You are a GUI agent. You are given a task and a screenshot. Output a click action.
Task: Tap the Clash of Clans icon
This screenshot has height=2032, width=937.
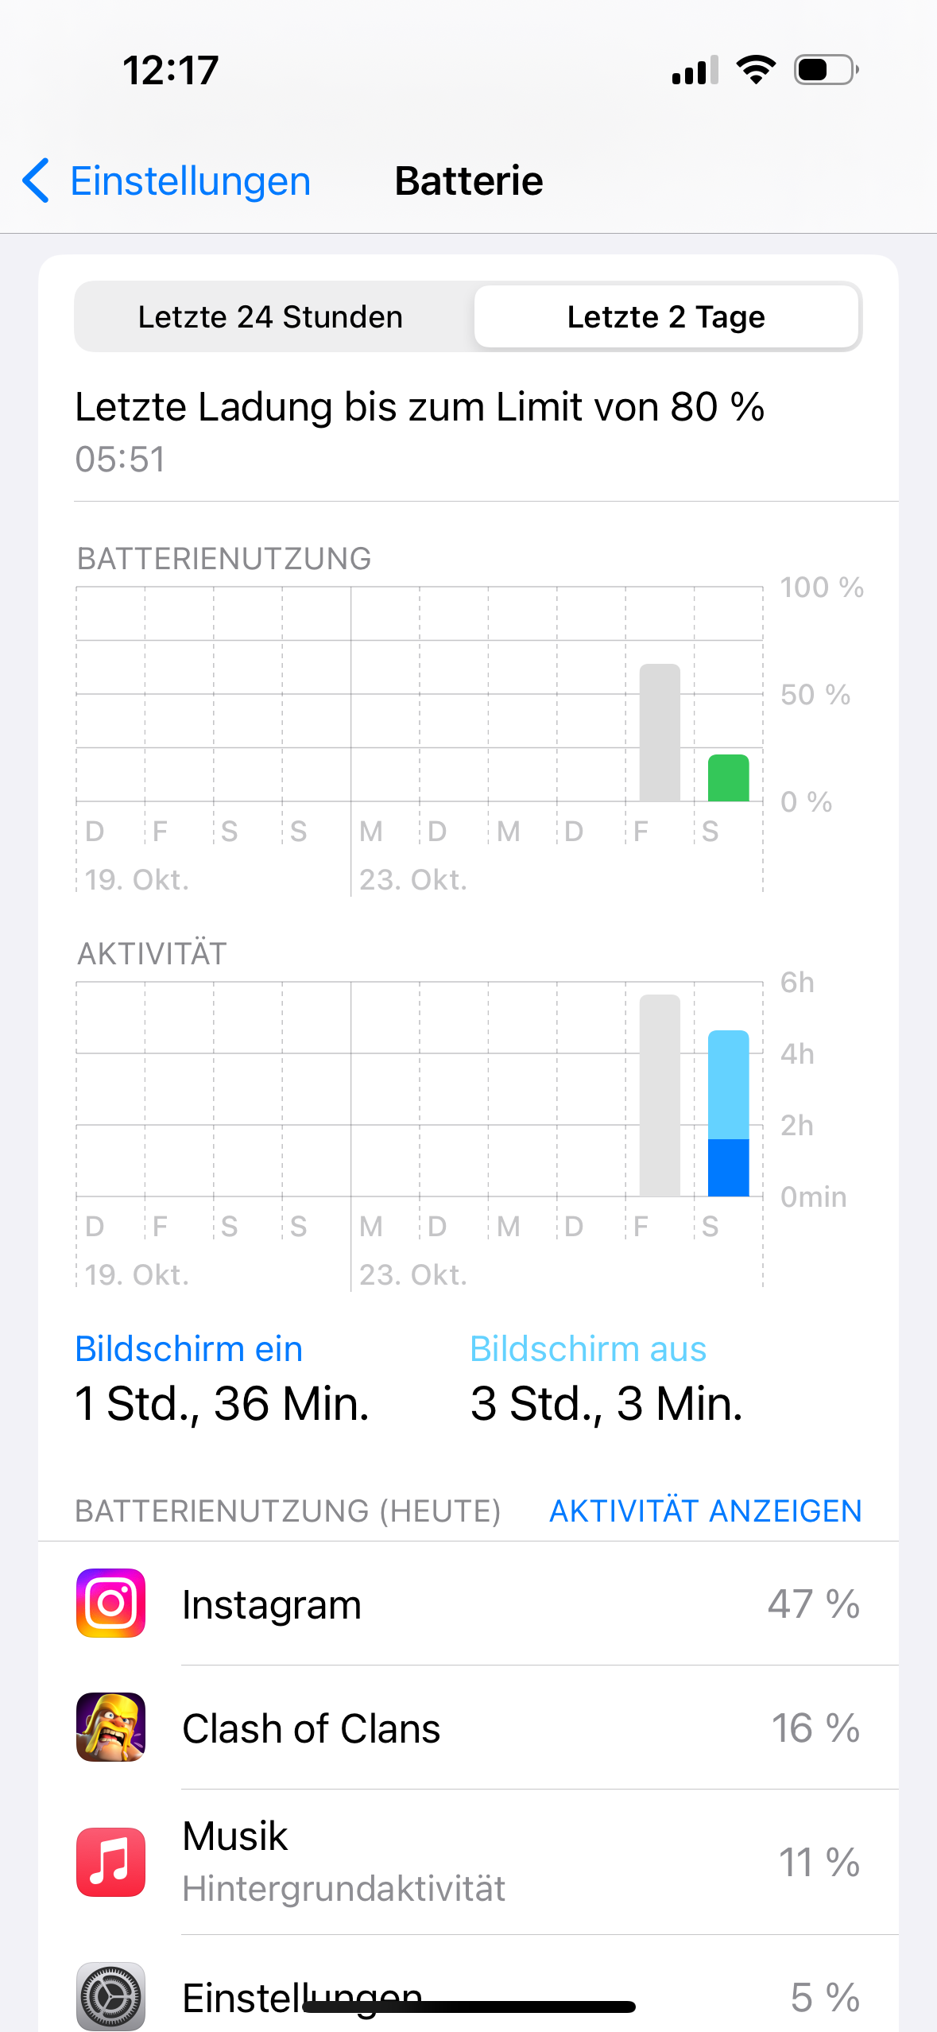pyautogui.click(x=110, y=1727)
